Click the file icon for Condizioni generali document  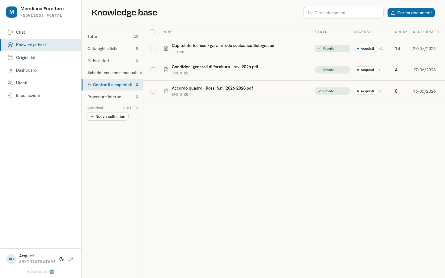coord(166,70)
